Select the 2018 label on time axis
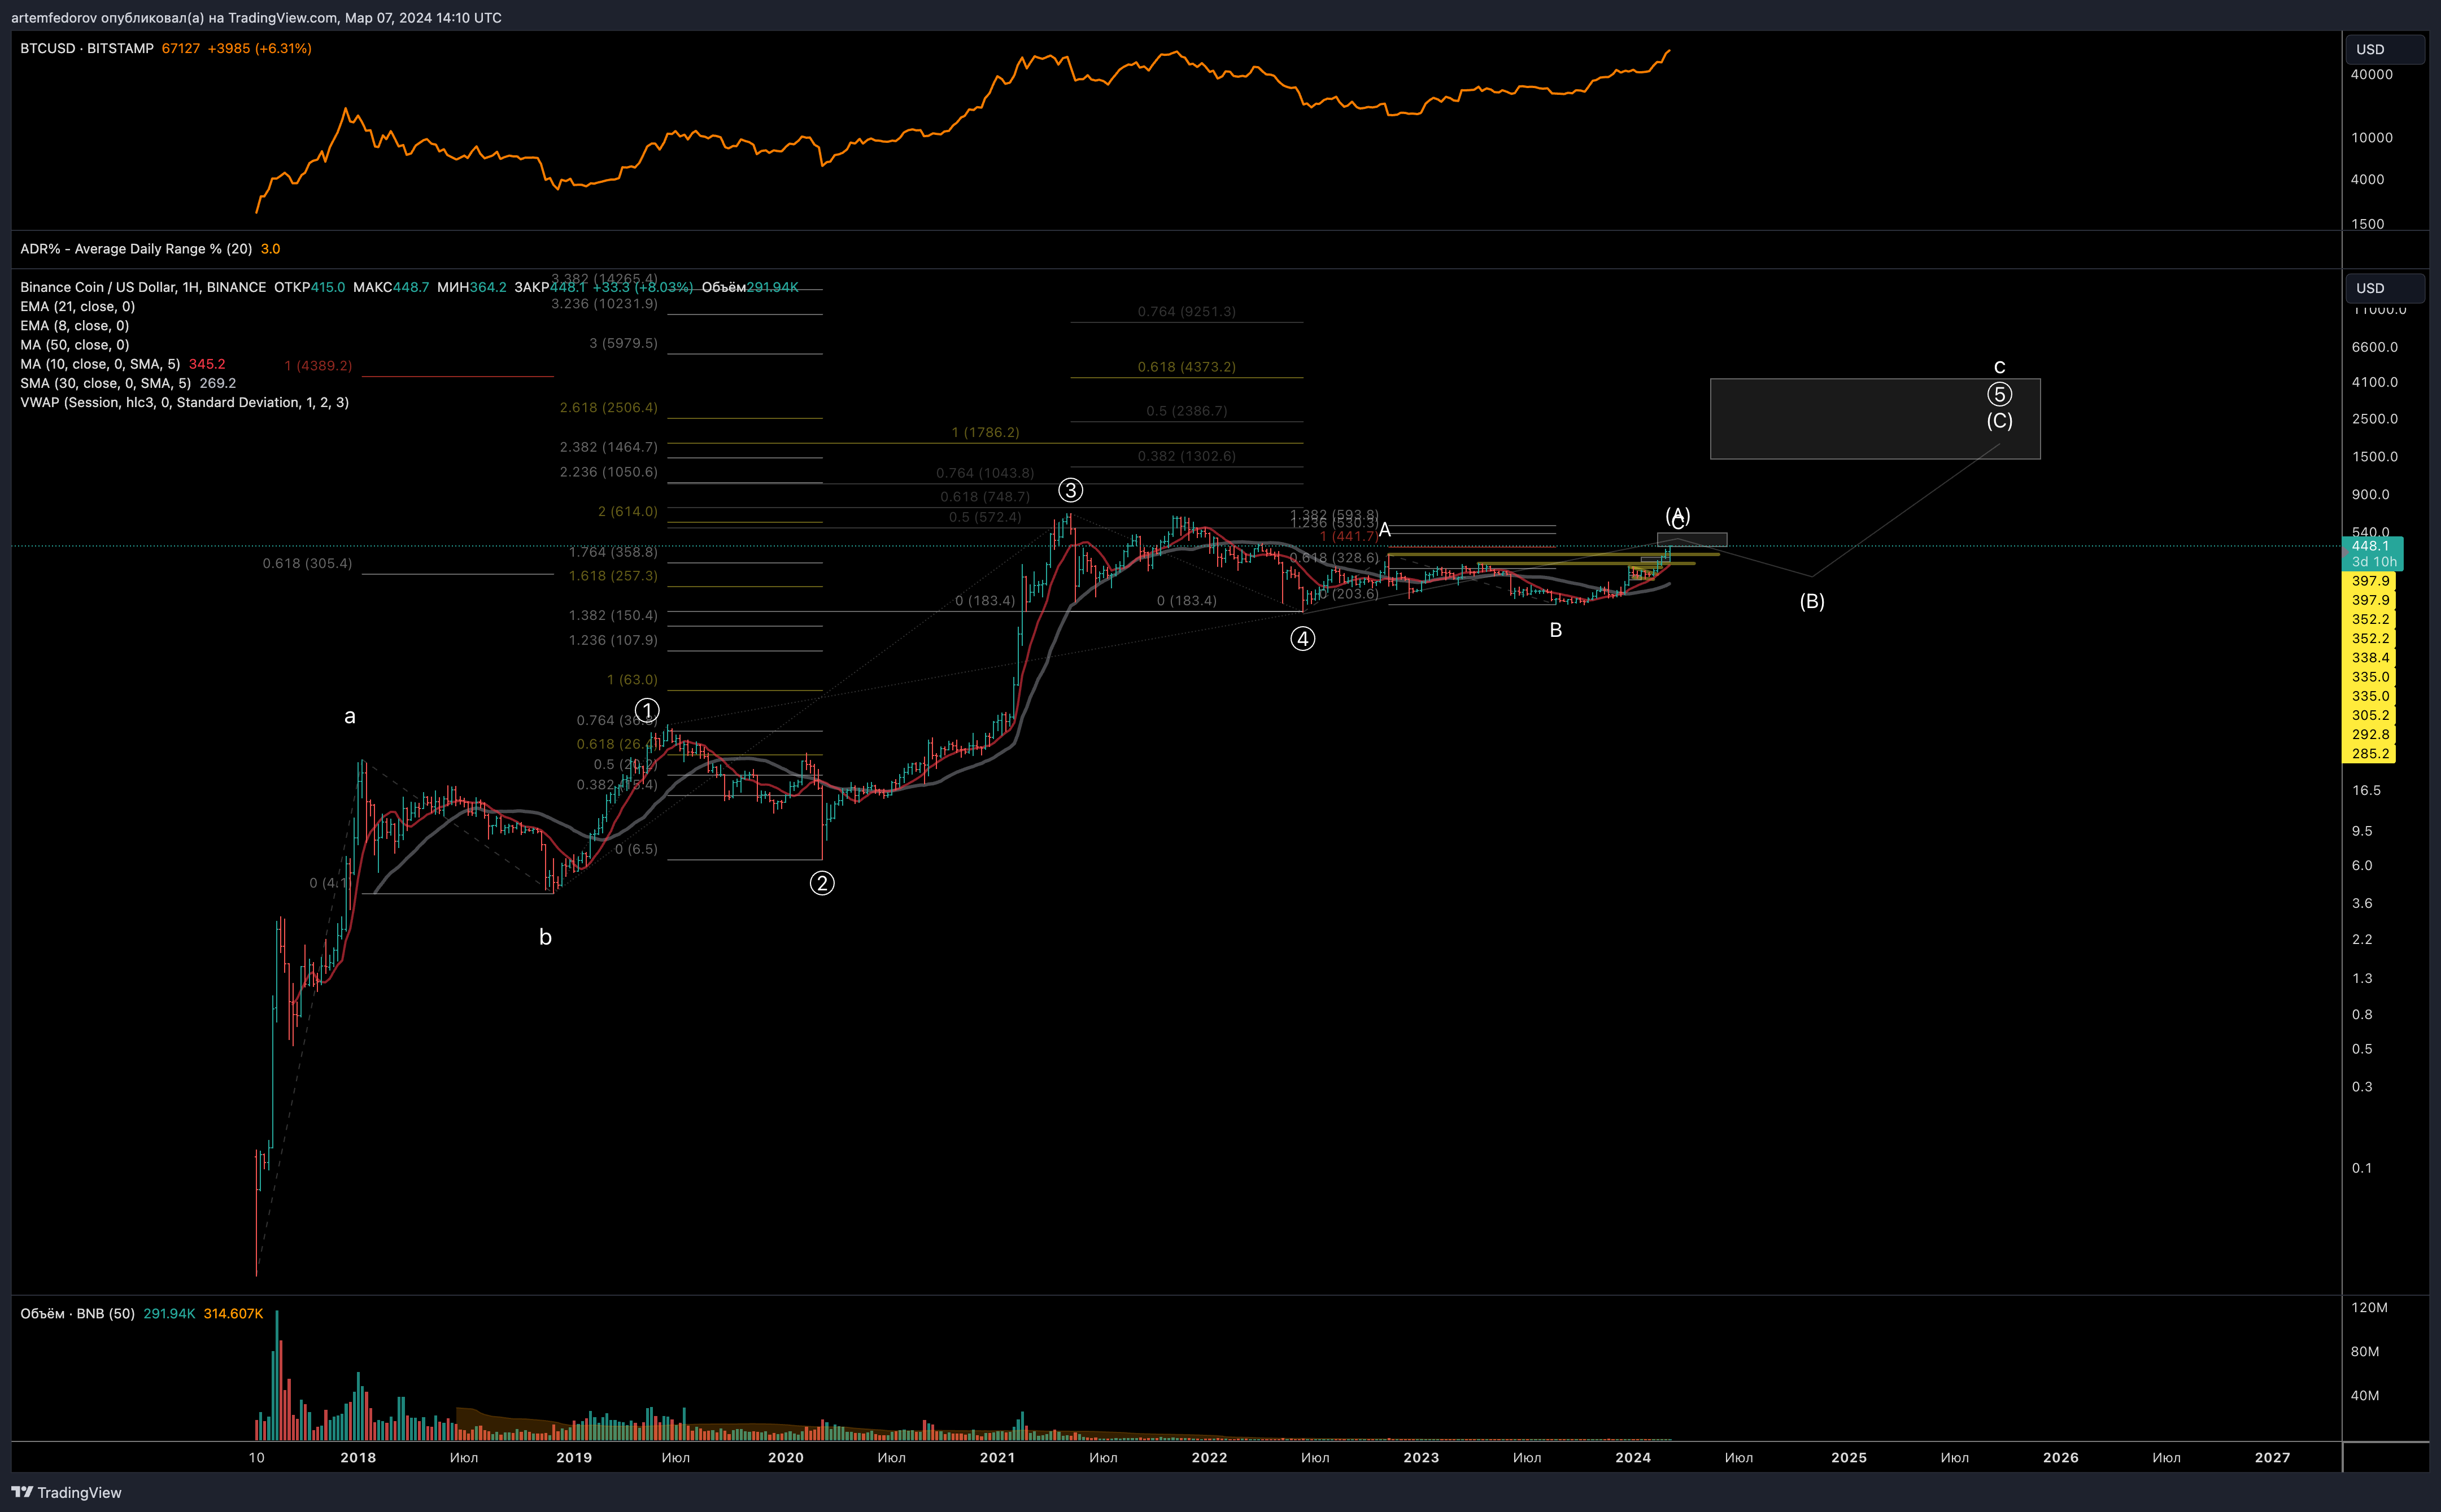 pyautogui.click(x=358, y=1457)
